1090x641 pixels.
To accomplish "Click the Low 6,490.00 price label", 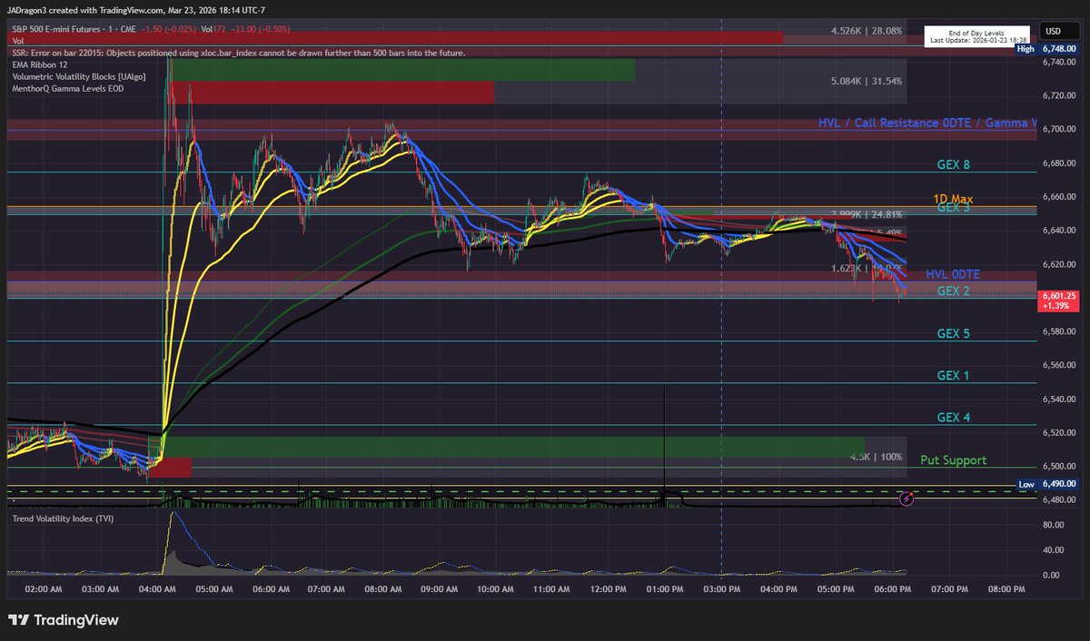I will pos(1046,485).
